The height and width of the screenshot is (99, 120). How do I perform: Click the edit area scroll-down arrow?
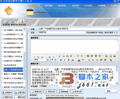coord(117,83)
